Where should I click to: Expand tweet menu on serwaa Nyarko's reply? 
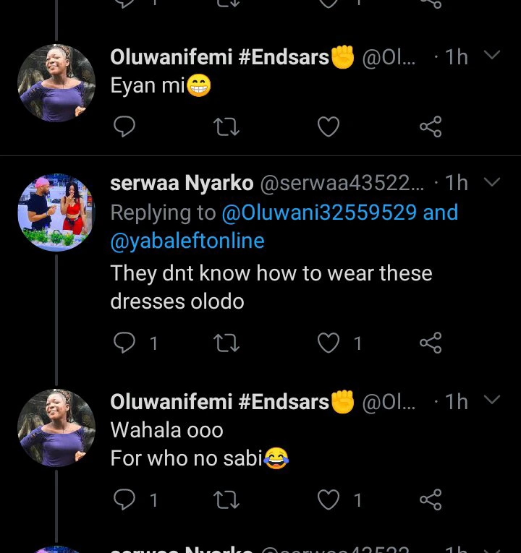492,183
